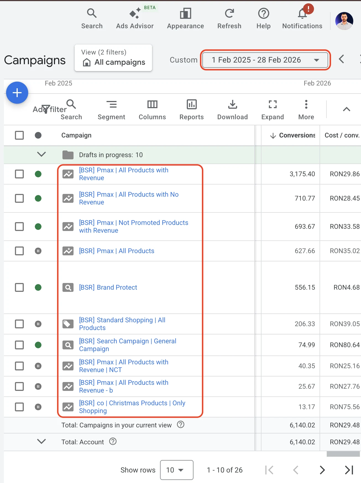Change status of Pmax All Products with Revenue
The height and width of the screenshot is (483, 361).
point(38,174)
